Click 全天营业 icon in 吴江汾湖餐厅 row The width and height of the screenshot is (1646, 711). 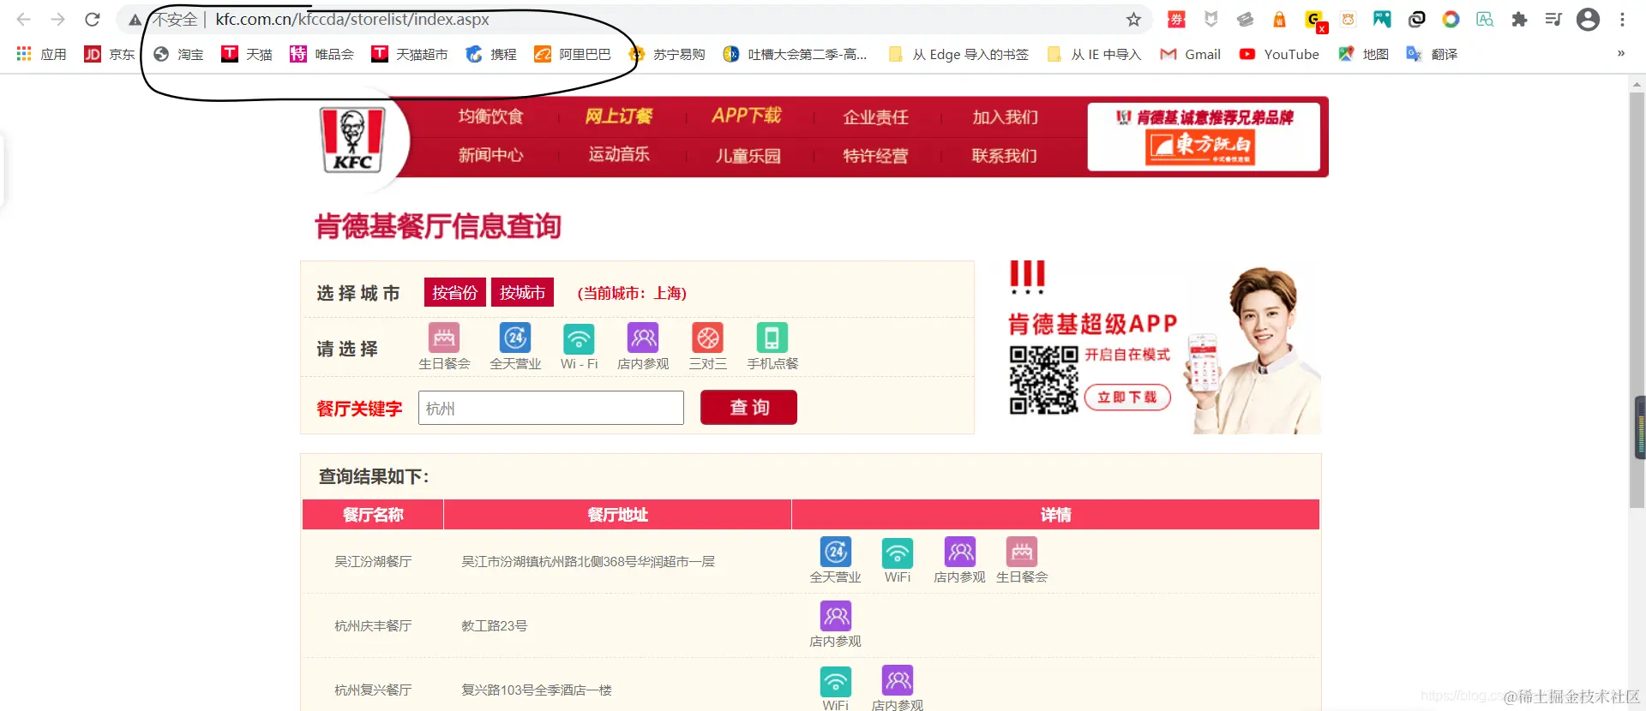click(836, 552)
